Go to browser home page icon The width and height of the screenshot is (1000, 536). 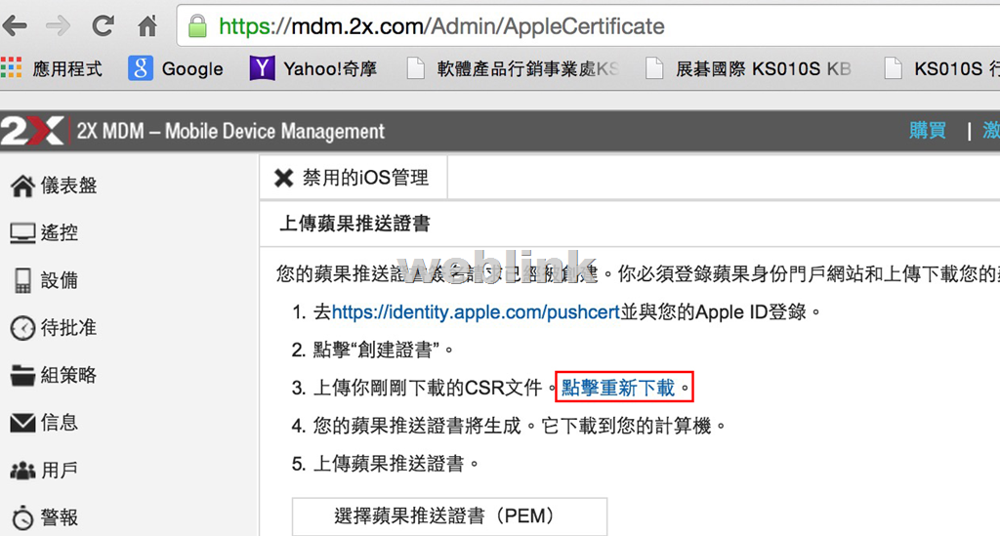point(147,26)
